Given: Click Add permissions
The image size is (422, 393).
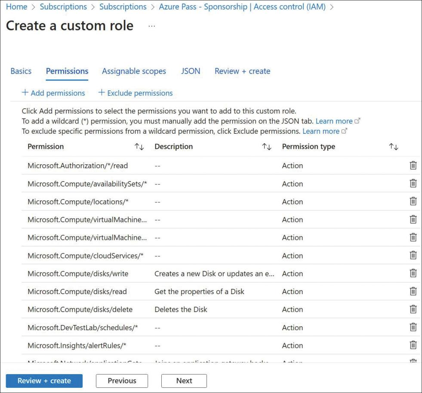Looking at the screenshot, I should [53, 93].
